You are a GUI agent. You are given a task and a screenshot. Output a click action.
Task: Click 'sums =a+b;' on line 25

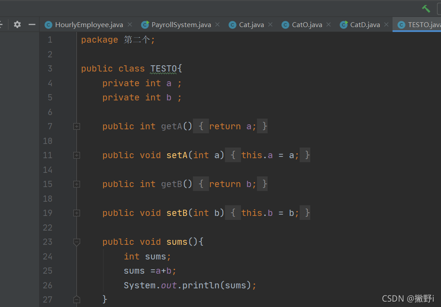coord(150,271)
